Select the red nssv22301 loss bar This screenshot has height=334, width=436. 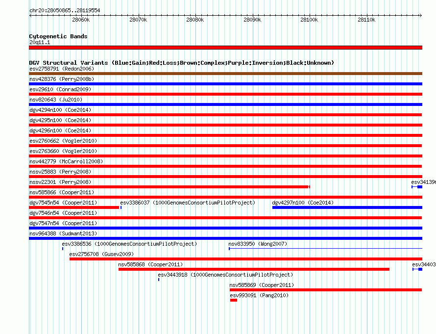tap(170, 187)
